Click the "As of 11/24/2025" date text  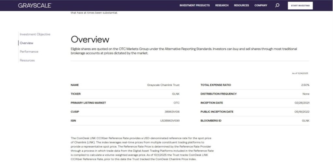click(300, 73)
